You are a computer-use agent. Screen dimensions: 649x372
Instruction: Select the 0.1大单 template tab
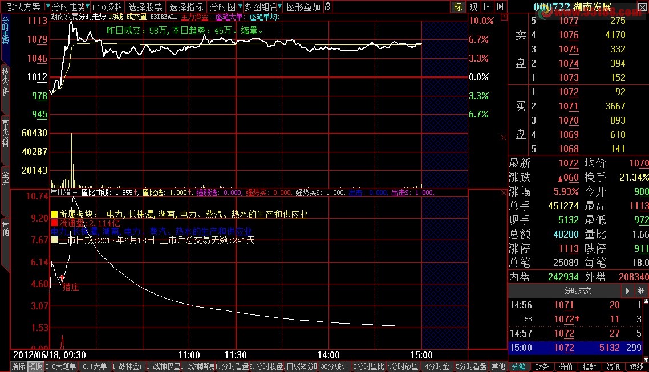(x=95, y=366)
